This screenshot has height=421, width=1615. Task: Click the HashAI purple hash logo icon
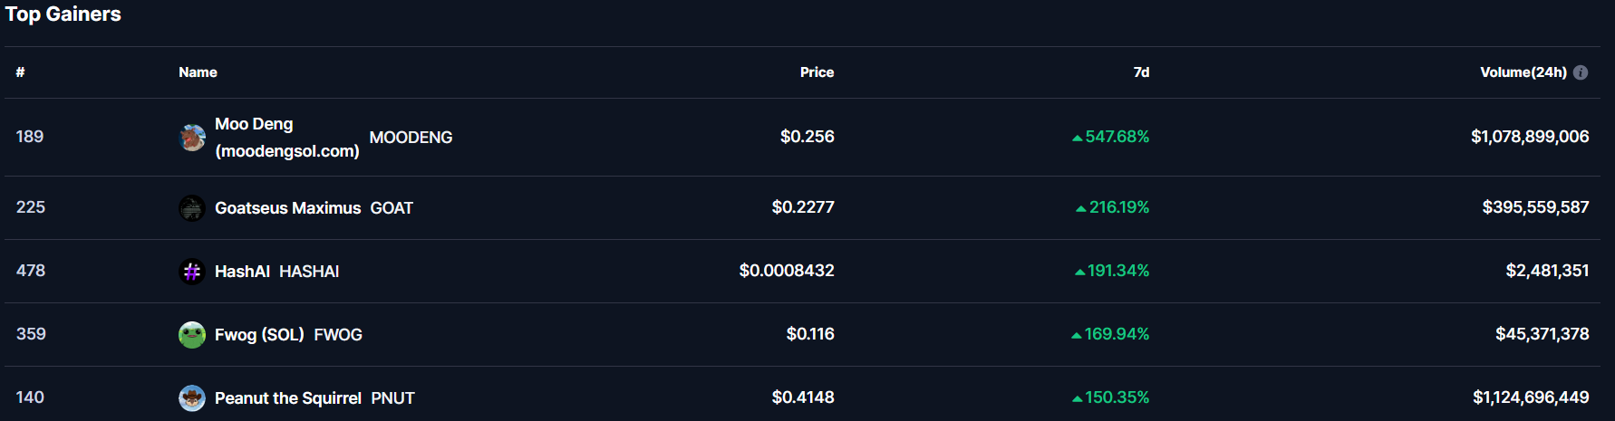click(192, 272)
